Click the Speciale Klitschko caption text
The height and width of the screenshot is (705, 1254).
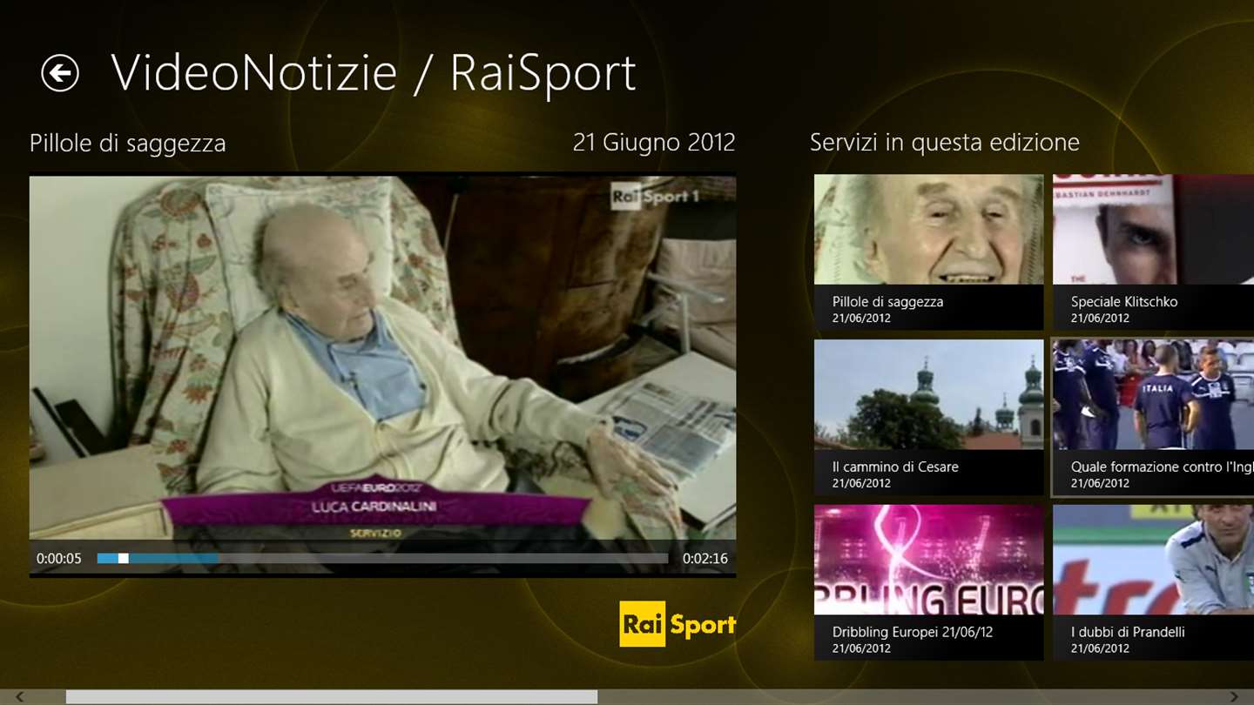[1124, 302]
